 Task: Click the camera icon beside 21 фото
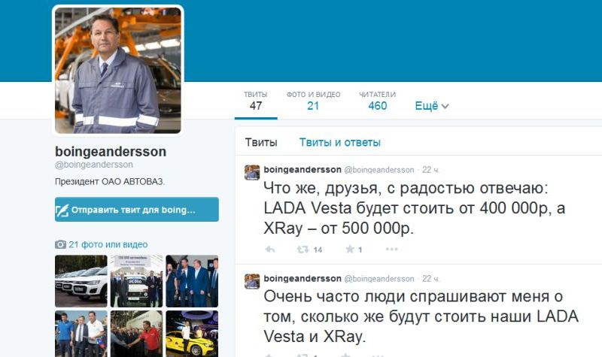coord(60,244)
